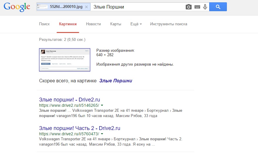Expand the Ещё dropdown menu

[x=136, y=24]
